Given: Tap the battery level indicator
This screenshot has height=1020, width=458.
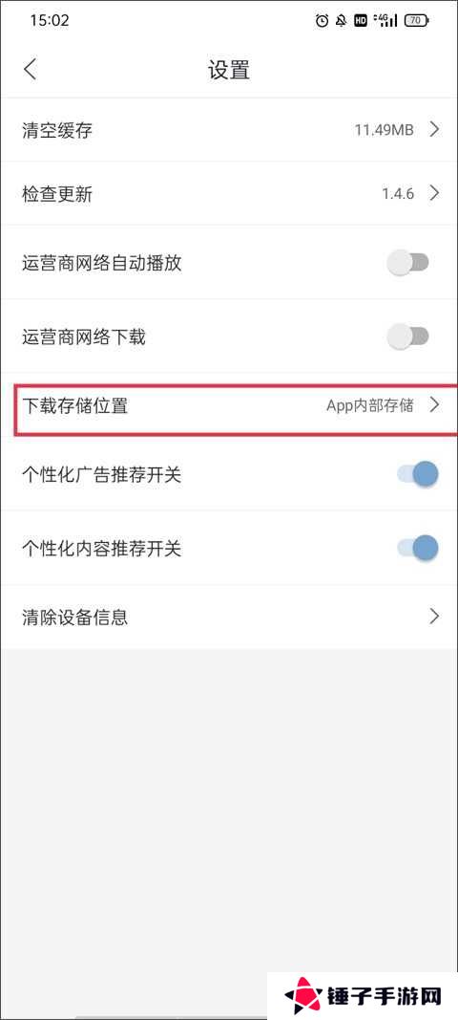Looking at the screenshot, I should click(x=416, y=21).
